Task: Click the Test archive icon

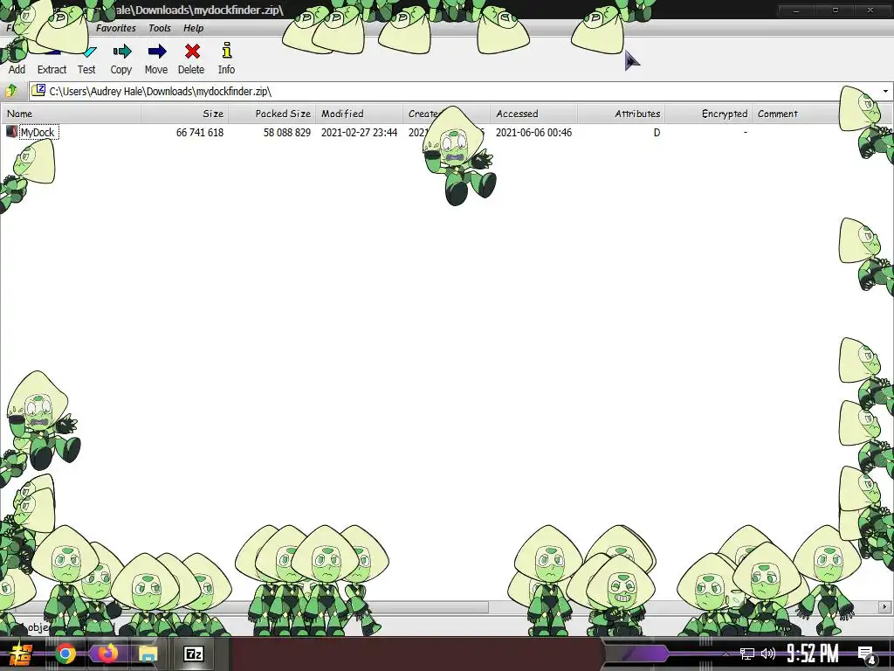Action: [x=88, y=52]
